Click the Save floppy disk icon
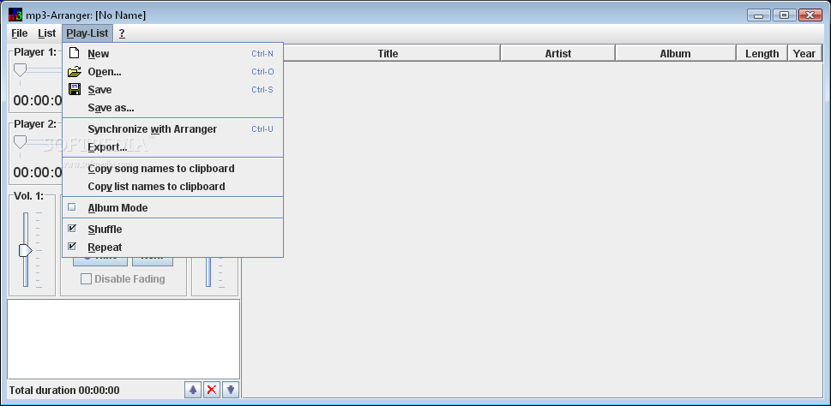 coord(75,89)
